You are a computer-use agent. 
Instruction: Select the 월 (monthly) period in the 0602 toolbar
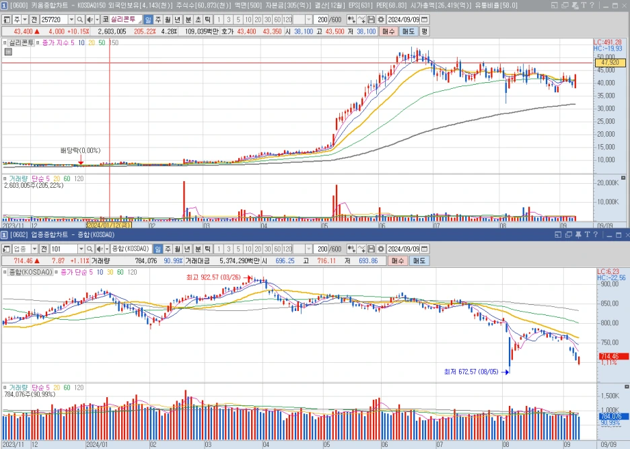177,249
